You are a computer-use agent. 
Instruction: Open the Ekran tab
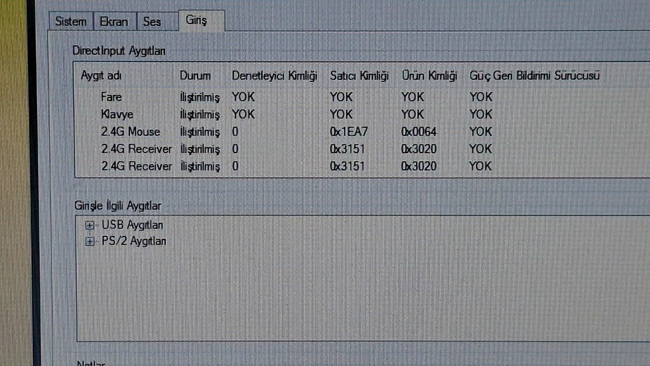(114, 22)
